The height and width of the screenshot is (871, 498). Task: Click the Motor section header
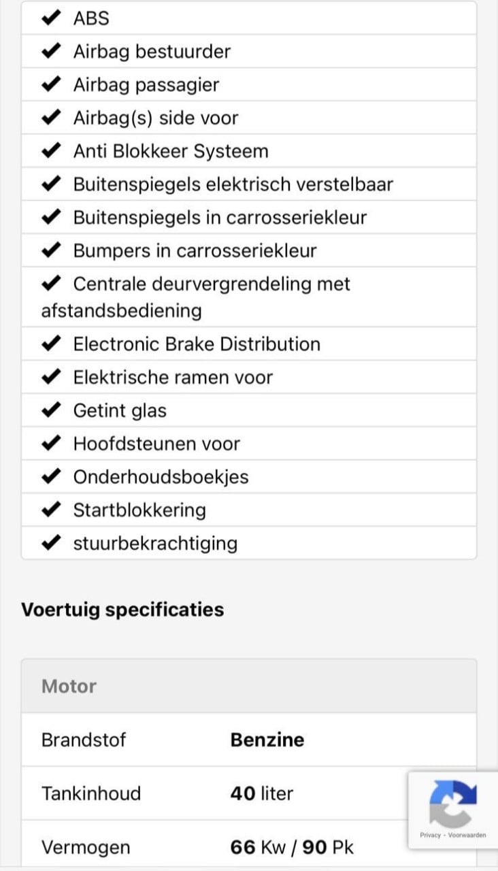(249, 686)
